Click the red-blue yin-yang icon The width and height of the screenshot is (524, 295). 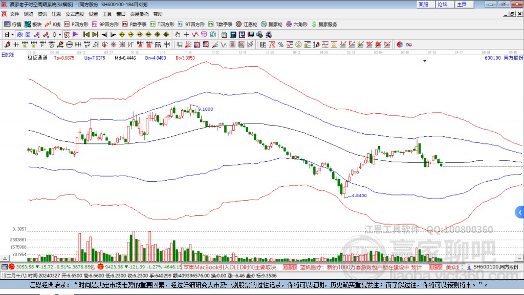(x=400, y=45)
